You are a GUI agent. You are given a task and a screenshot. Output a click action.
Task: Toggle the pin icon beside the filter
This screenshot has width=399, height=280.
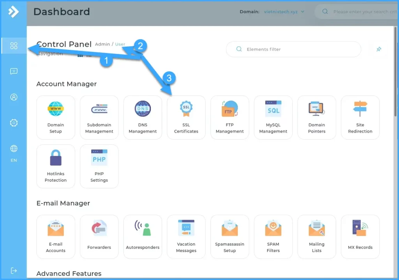pos(378,49)
